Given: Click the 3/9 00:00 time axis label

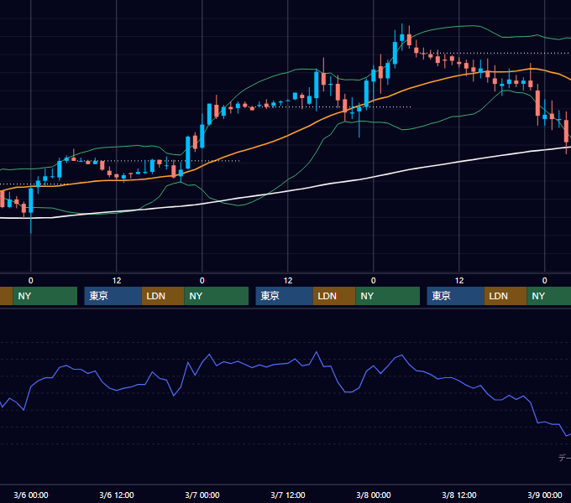Looking at the screenshot, I should (x=545, y=495).
